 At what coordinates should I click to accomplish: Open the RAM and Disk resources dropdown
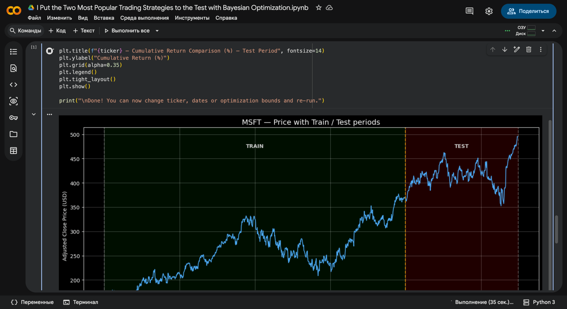[543, 31]
